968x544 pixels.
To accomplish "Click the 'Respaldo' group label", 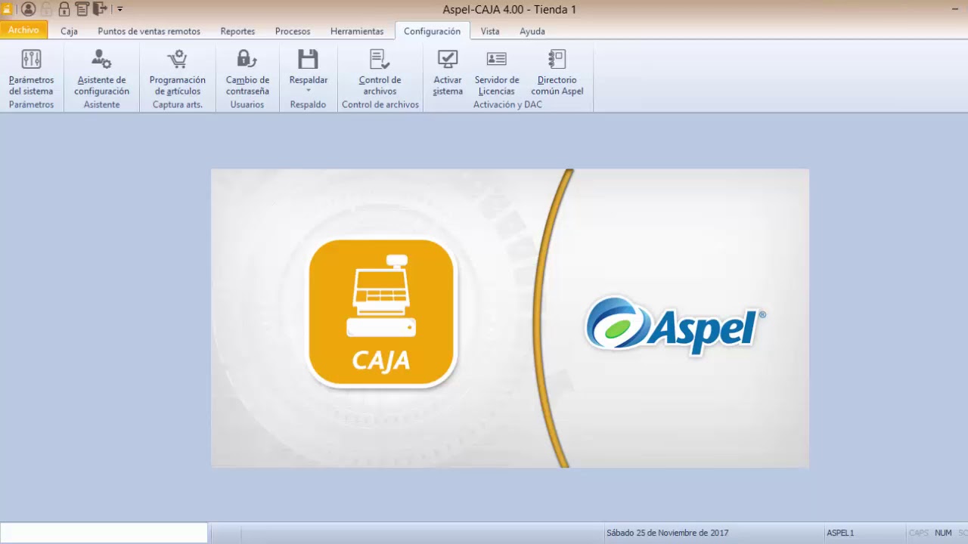I will click(308, 104).
